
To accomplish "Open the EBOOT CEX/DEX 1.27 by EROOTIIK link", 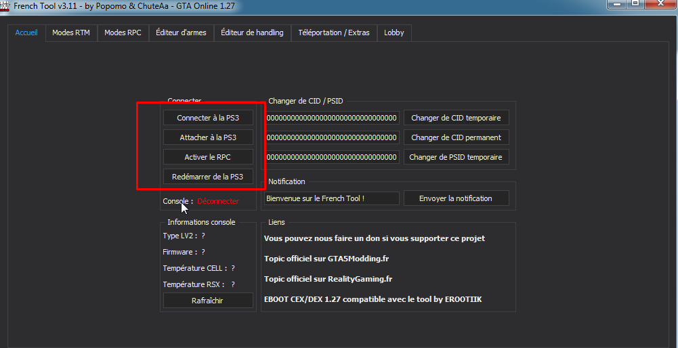I will click(x=373, y=299).
